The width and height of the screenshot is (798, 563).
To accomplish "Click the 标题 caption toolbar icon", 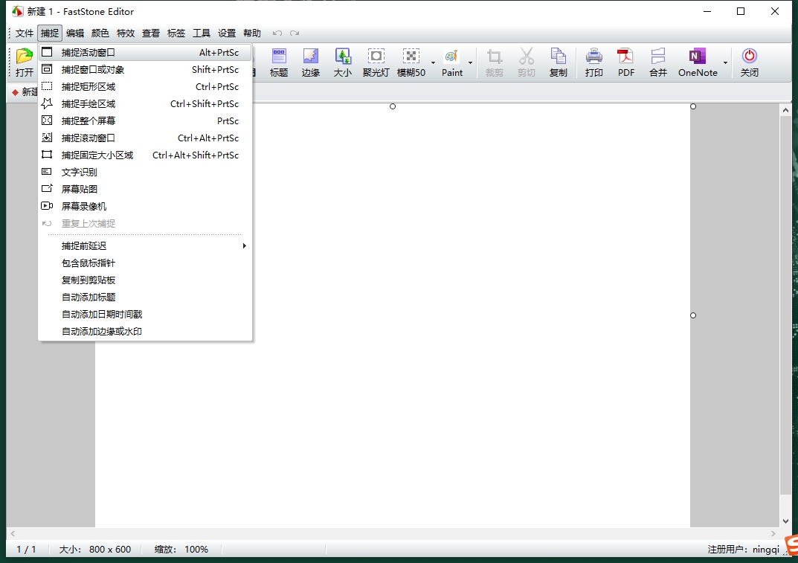I will 279,62.
